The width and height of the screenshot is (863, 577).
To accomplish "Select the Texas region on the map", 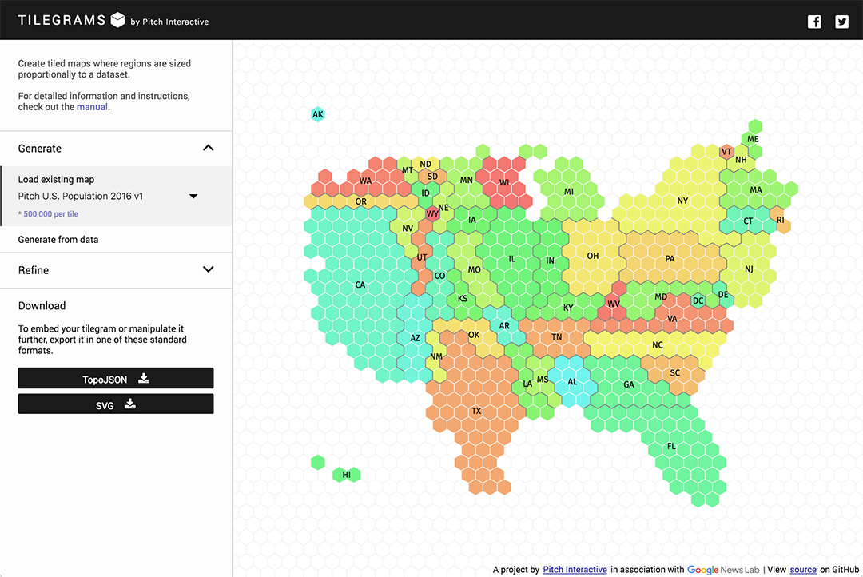I will pos(477,410).
